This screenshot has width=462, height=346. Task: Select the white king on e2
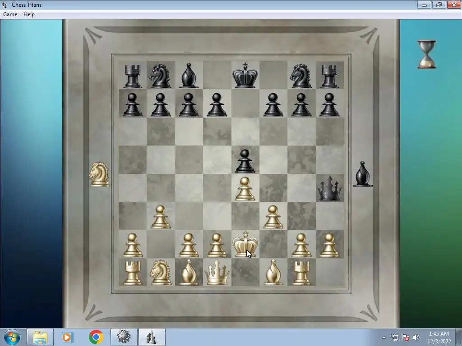click(x=245, y=244)
